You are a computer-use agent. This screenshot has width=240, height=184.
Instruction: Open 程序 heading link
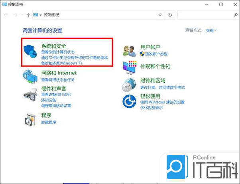(46, 115)
